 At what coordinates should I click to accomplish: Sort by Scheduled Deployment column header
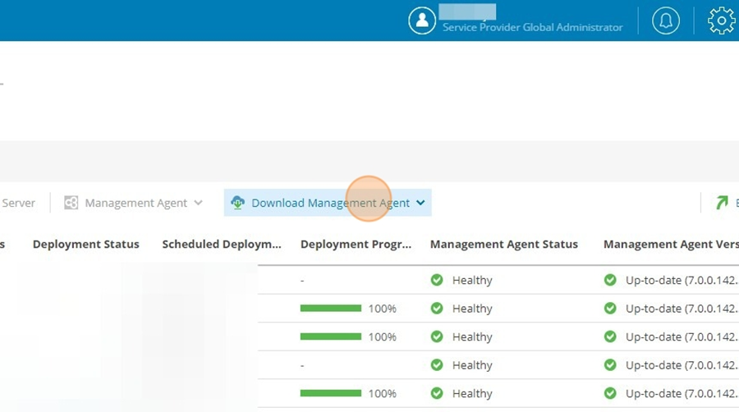(222, 245)
